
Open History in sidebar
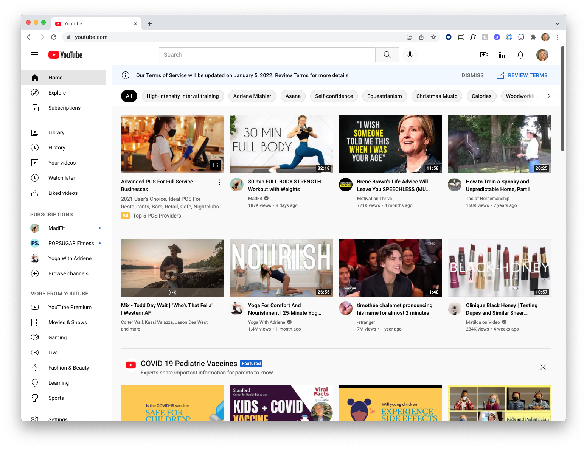point(64,148)
